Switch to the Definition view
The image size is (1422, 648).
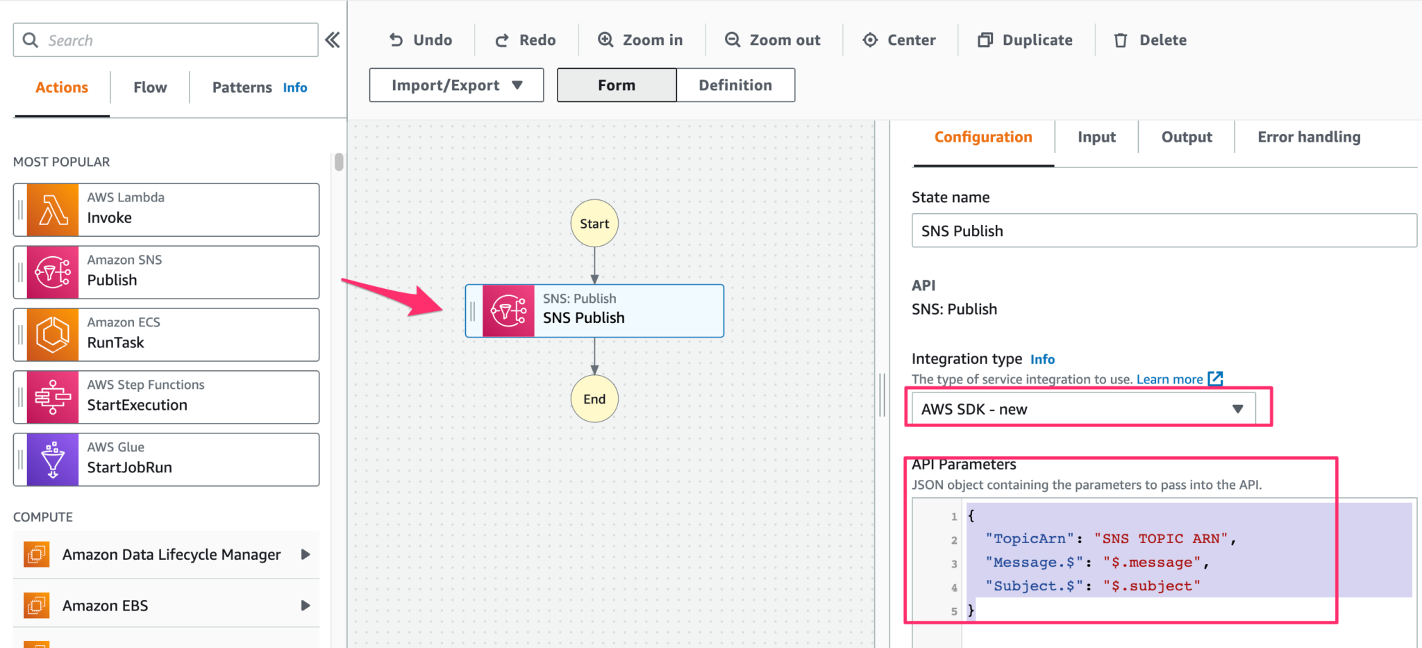(x=735, y=85)
